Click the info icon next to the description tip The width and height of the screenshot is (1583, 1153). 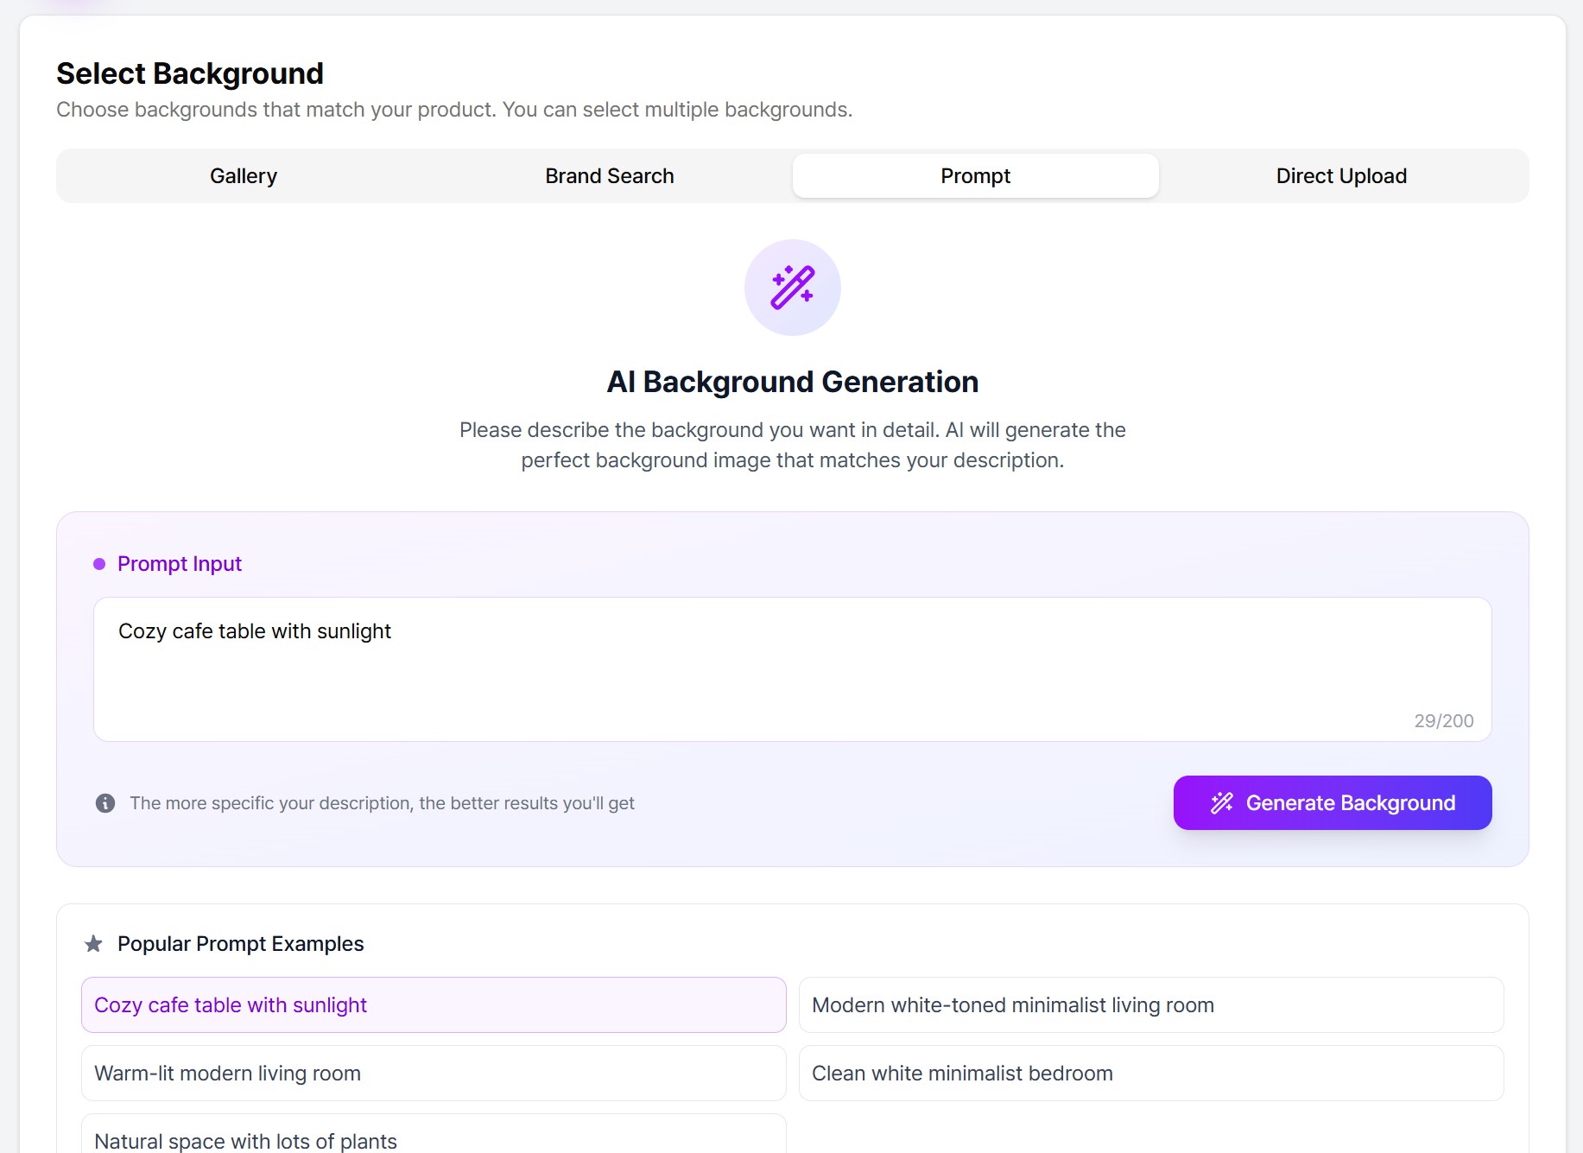(x=104, y=802)
